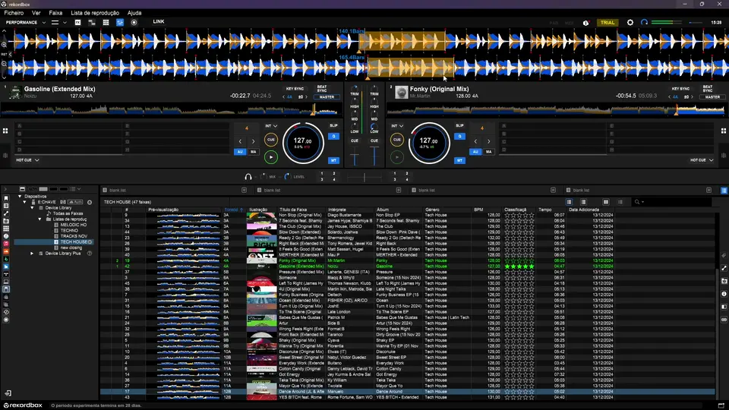Click the BEAT SYNC button on deck 2

coord(708,88)
